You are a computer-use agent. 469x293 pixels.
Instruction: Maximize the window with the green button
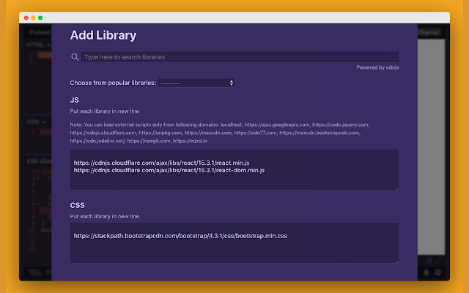[40, 17]
